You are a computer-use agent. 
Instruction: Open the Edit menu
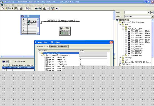14,5
